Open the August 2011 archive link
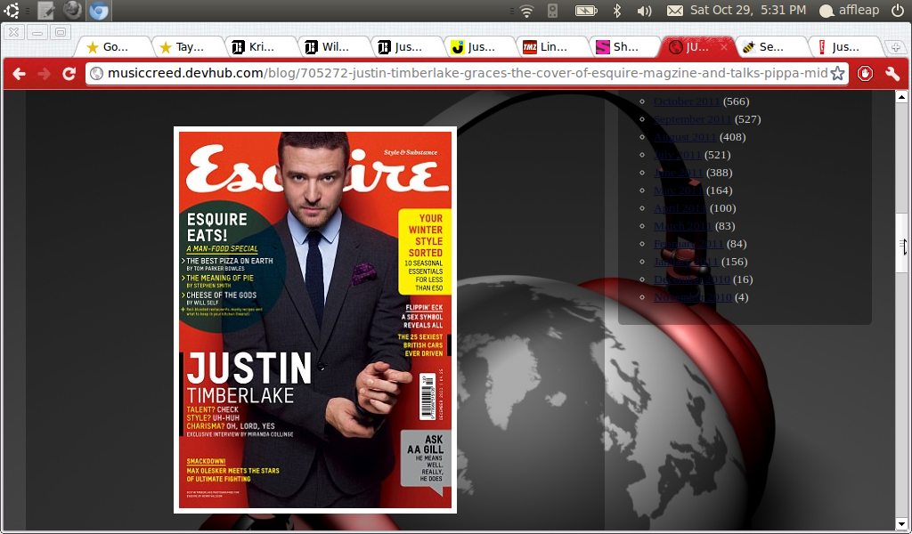 pos(685,137)
